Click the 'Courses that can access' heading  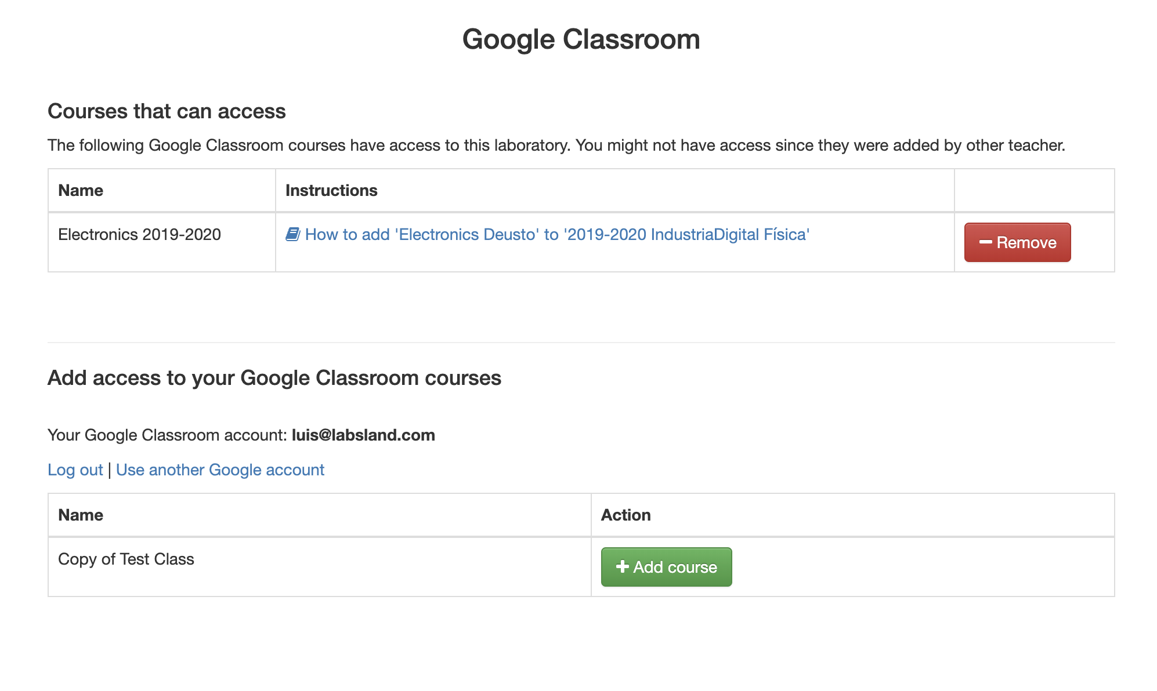[x=167, y=111]
